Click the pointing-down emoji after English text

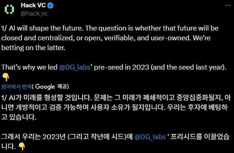(6, 77)
